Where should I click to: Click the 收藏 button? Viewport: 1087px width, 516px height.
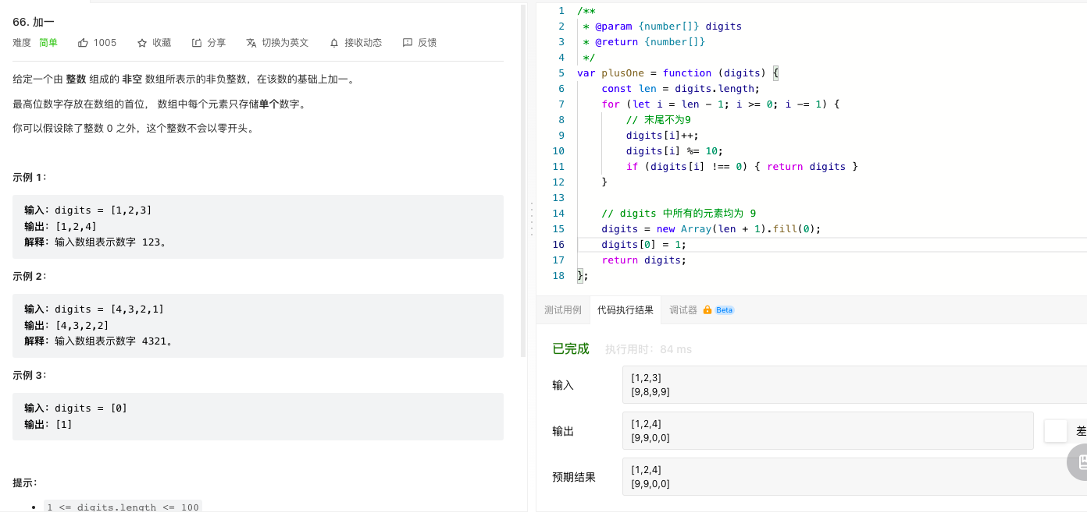tap(154, 43)
